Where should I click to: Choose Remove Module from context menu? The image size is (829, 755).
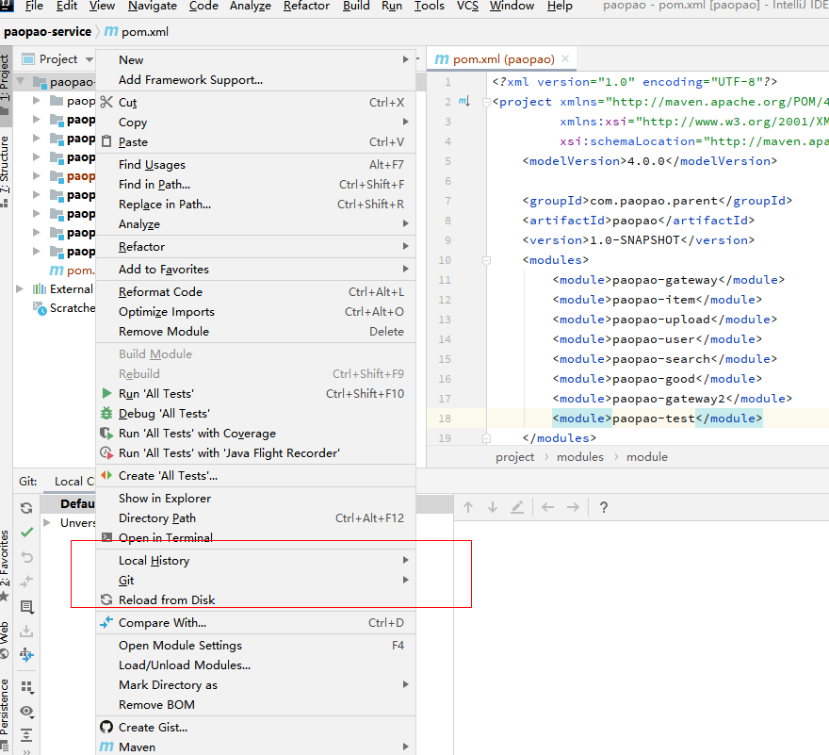[x=256, y=331]
